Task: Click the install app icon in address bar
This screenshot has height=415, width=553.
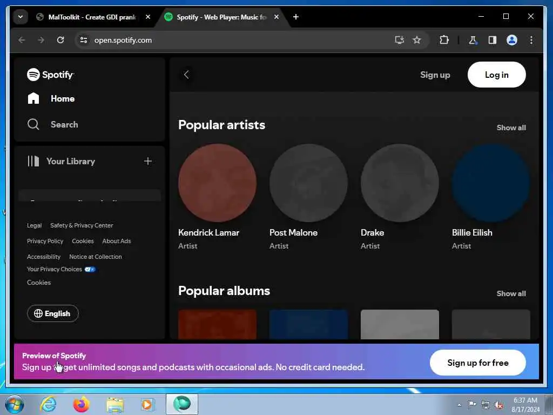Action: click(399, 40)
